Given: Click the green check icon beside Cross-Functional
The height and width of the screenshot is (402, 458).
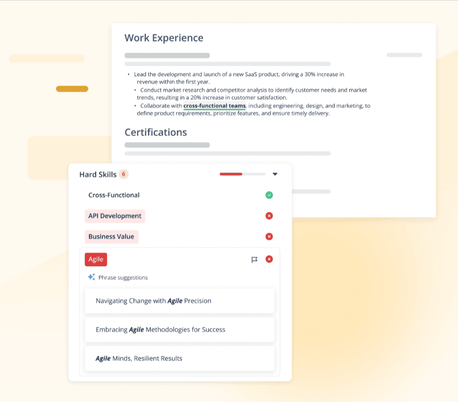Looking at the screenshot, I should 269,195.
